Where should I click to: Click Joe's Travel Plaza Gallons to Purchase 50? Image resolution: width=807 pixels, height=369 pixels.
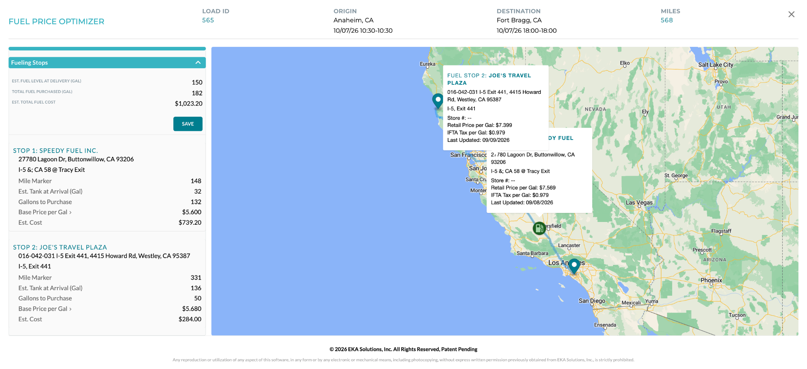tap(198, 298)
